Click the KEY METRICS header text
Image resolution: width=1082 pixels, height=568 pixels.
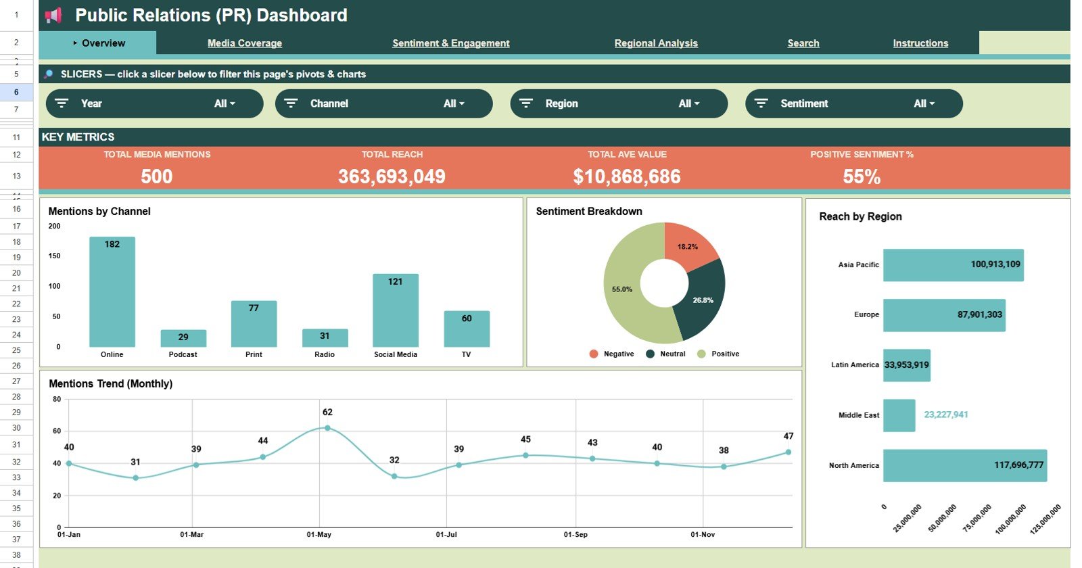tap(78, 137)
